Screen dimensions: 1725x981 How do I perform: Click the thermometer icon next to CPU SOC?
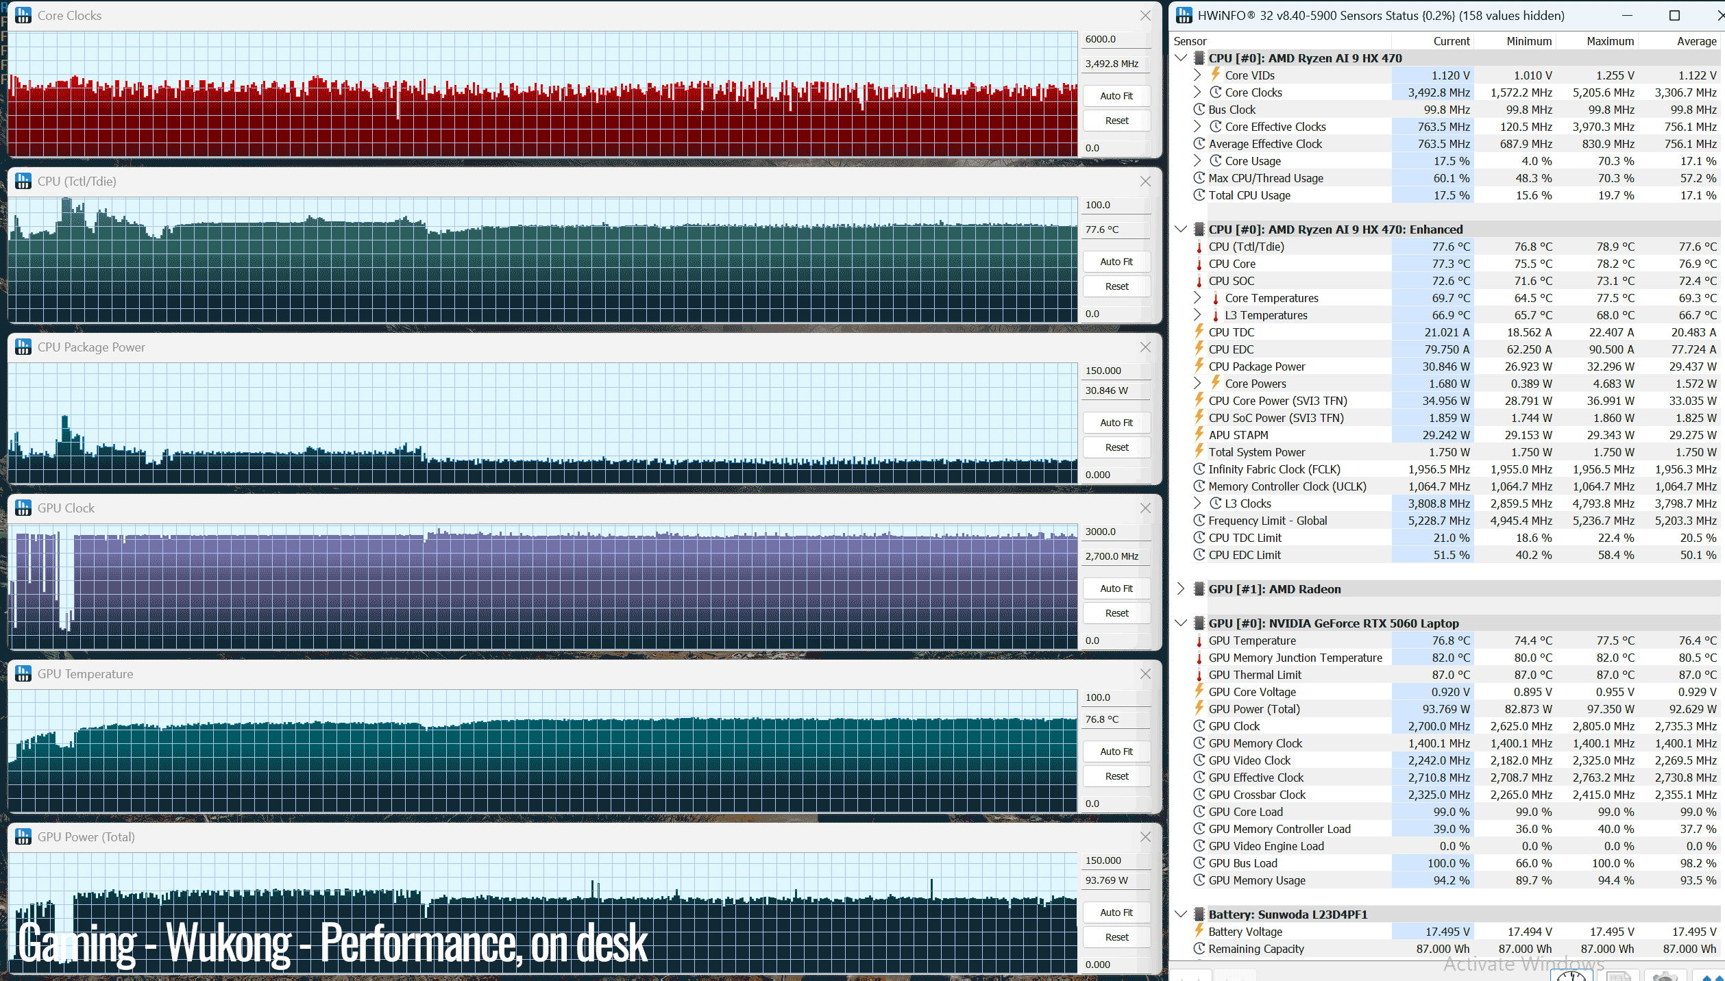pos(1199,281)
